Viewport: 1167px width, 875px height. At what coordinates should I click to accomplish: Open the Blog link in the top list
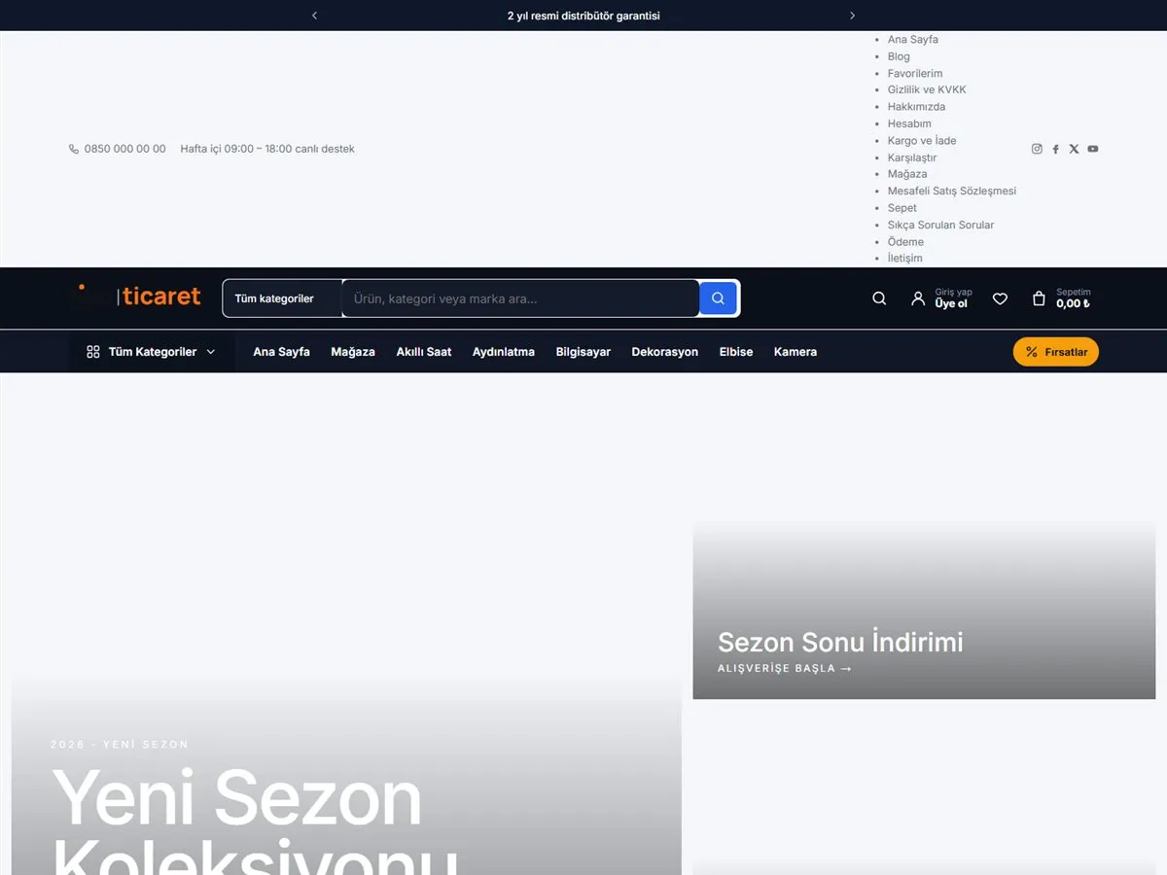click(x=899, y=56)
